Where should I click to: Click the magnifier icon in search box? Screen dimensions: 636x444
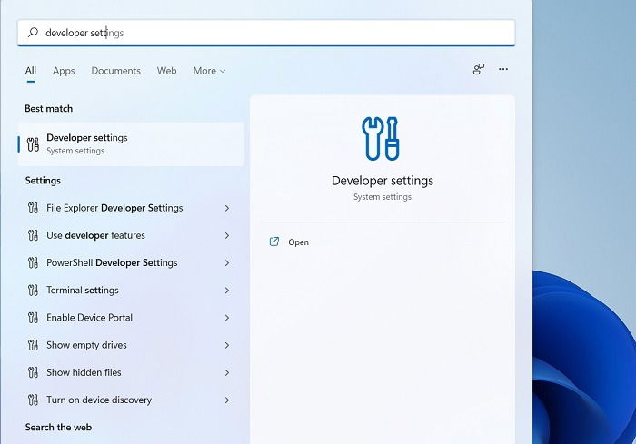click(33, 33)
